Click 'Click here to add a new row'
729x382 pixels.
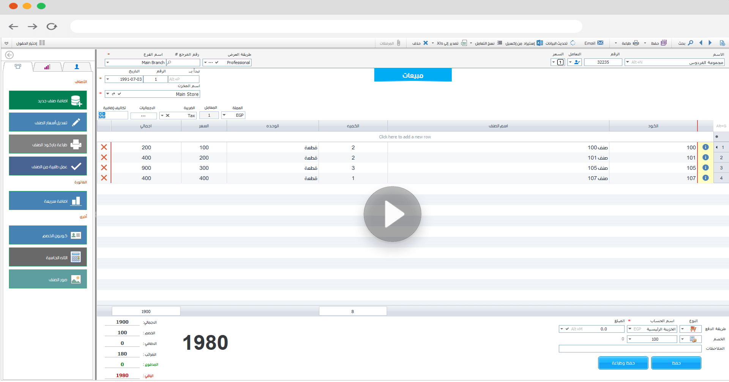pos(405,137)
